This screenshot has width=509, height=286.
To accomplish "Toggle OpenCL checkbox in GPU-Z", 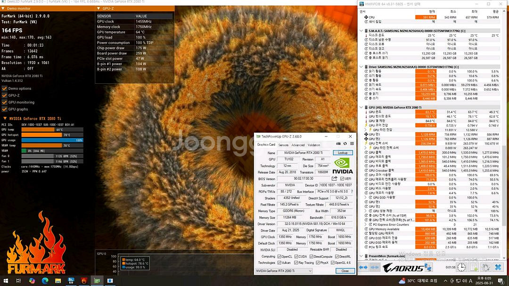I will (279, 256).
